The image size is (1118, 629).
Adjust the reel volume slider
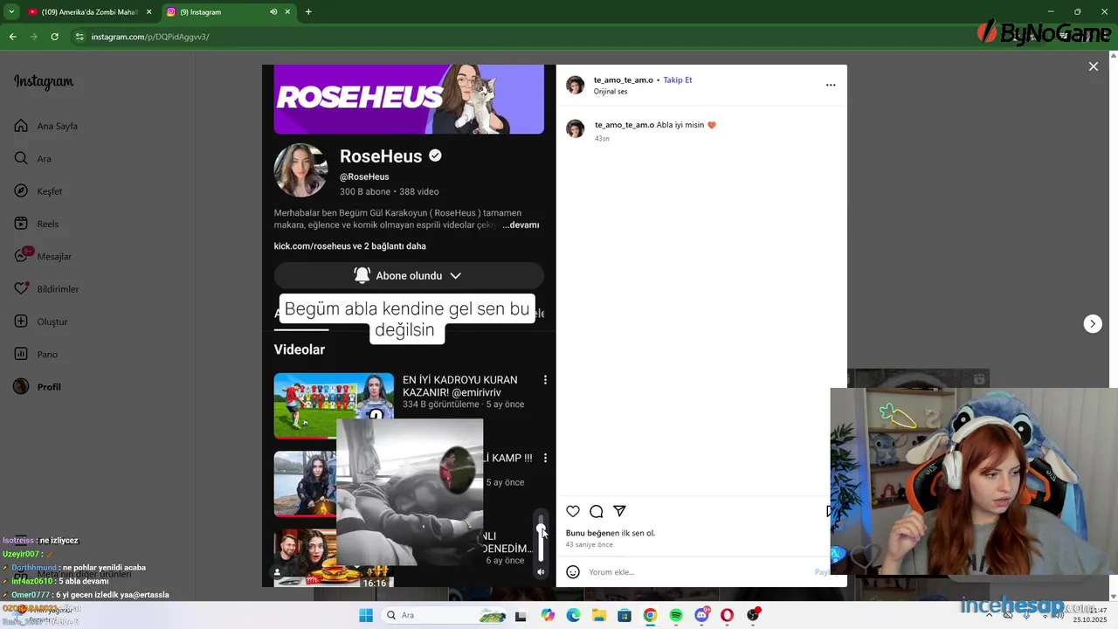(x=541, y=538)
